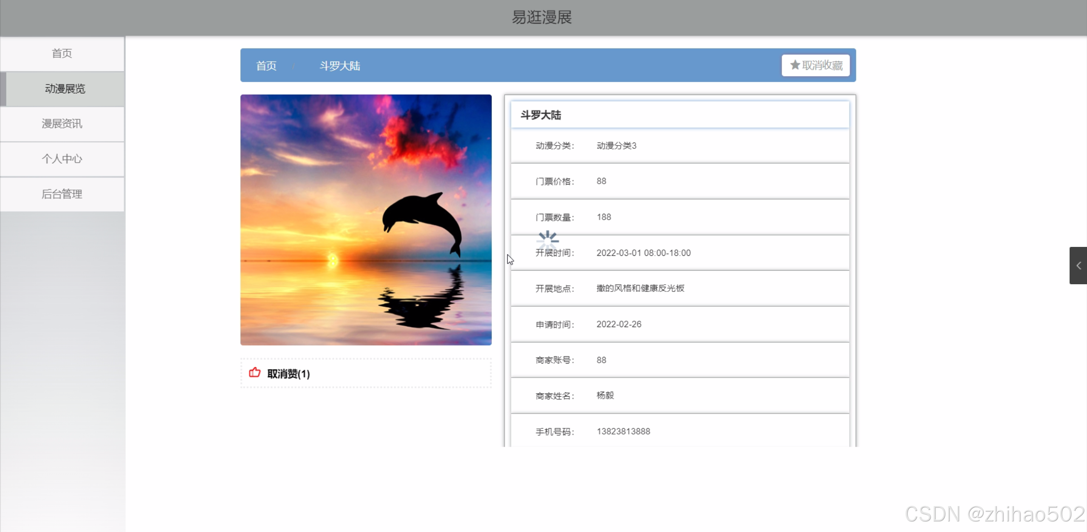Image resolution: width=1087 pixels, height=532 pixels.
Task: Select 动漫展览 in the sidebar
Action: pos(65,89)
